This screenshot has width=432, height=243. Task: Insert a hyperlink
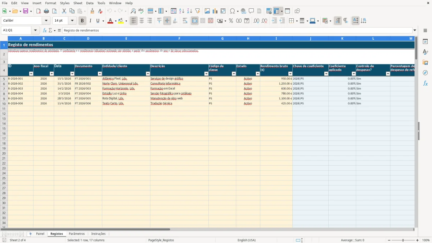tap(243, 11)
